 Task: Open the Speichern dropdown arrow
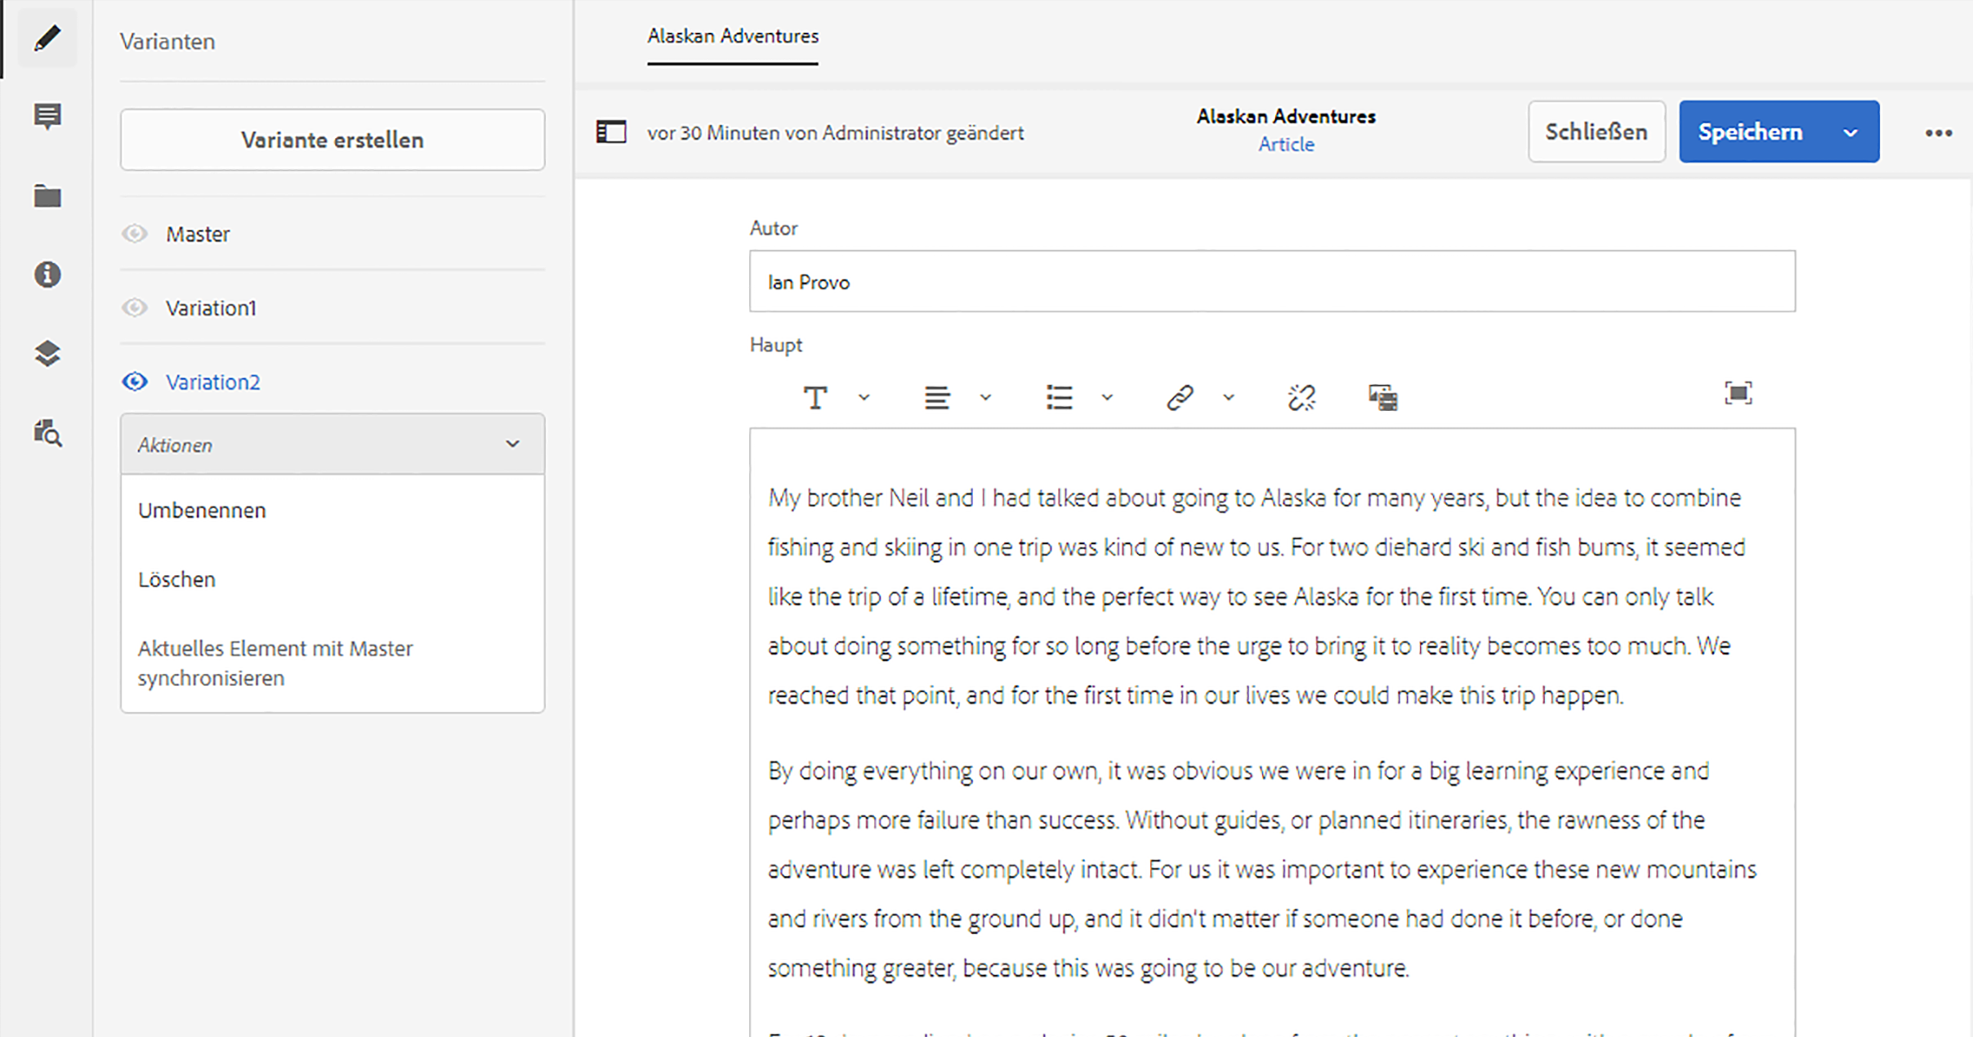[x=1850, y=132]
